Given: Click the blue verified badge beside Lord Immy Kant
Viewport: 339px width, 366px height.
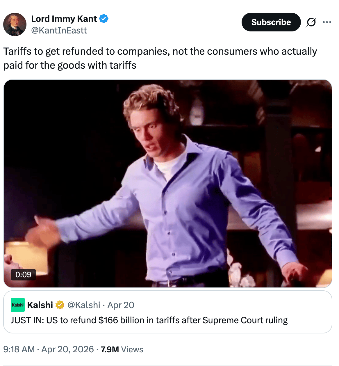Looking at the screenshot, I should click(x=104, y=19).
